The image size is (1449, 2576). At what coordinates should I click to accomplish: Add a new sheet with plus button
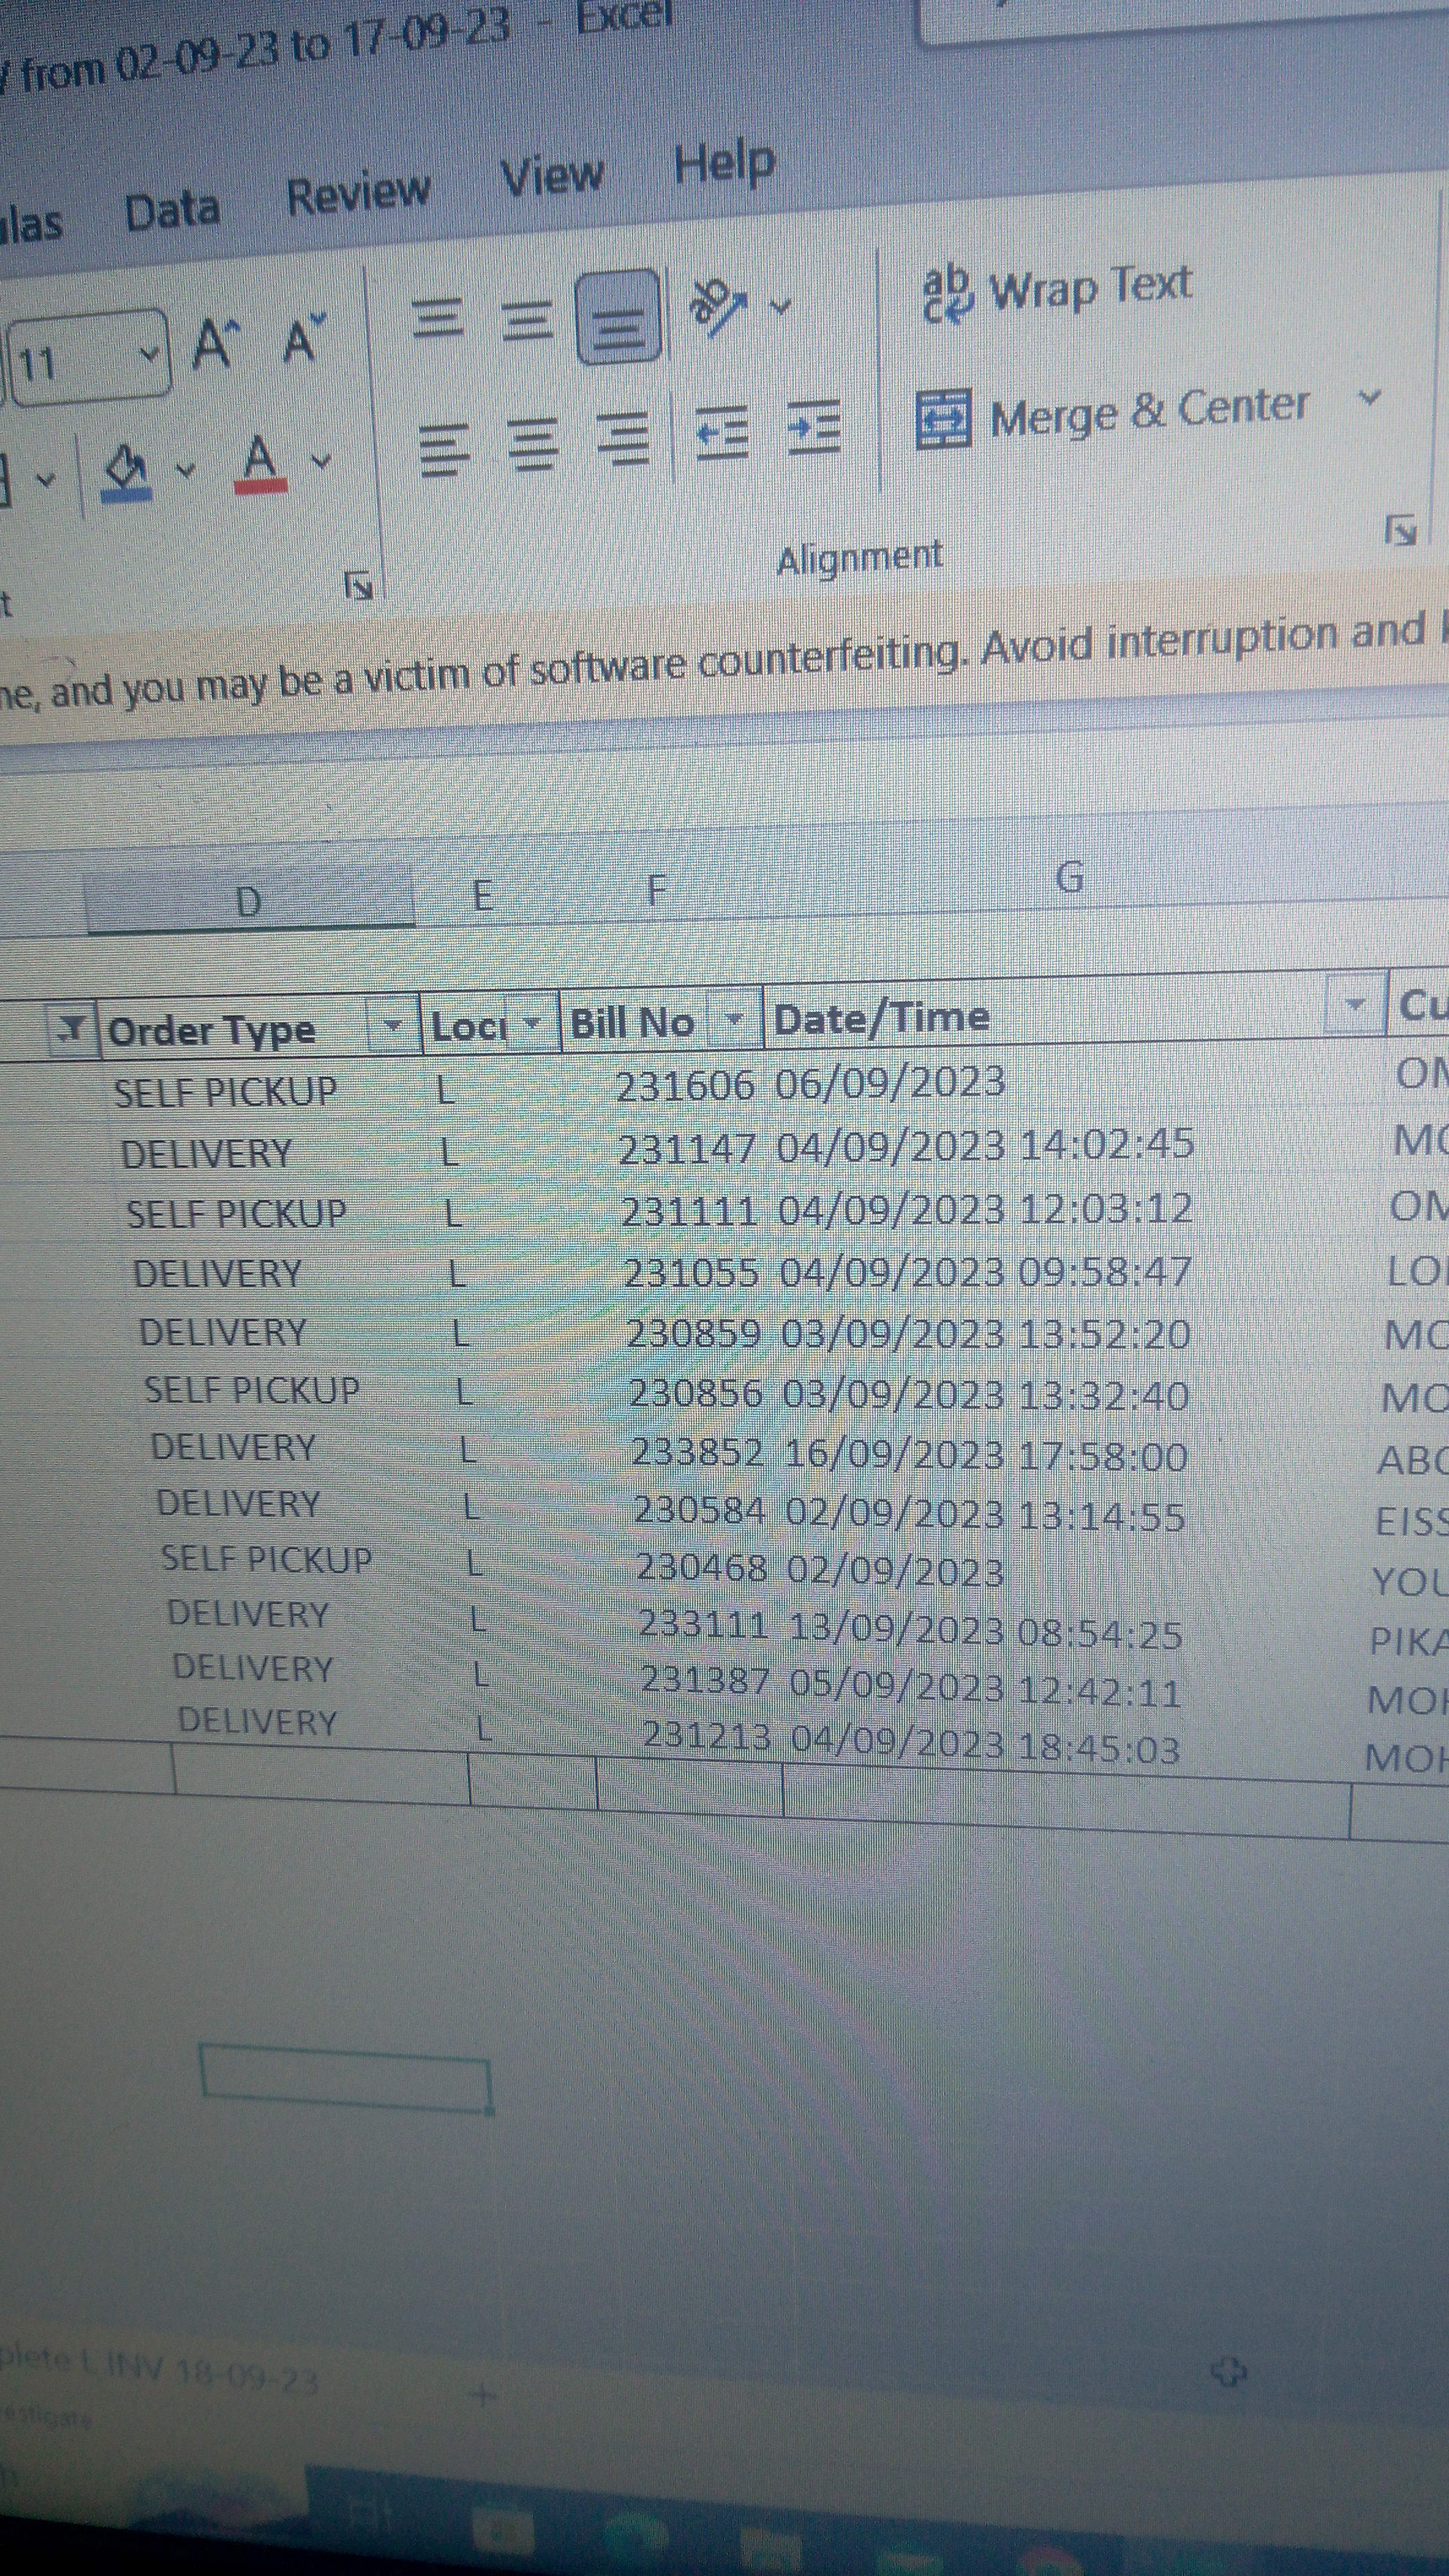point(483,2394)
